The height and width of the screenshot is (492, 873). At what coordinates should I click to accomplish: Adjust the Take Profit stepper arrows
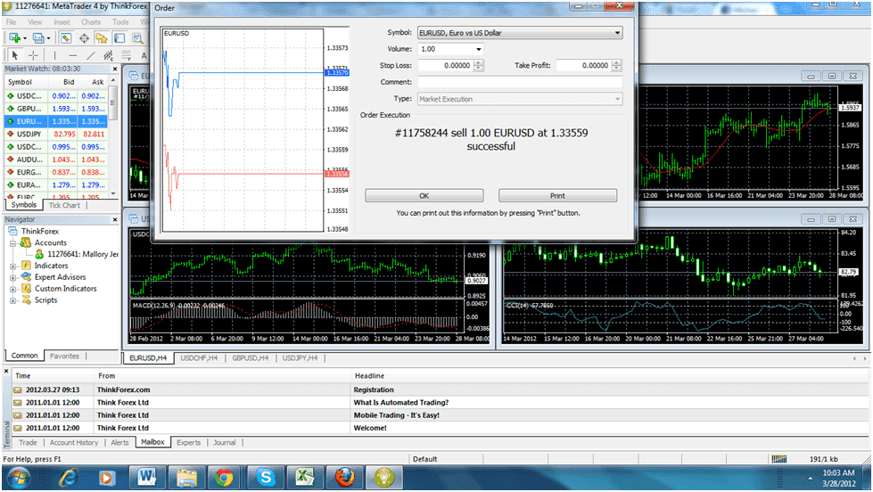[x=616, y=65]
